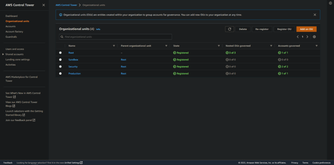Open the Production organizational unit link

coord(75,73)
